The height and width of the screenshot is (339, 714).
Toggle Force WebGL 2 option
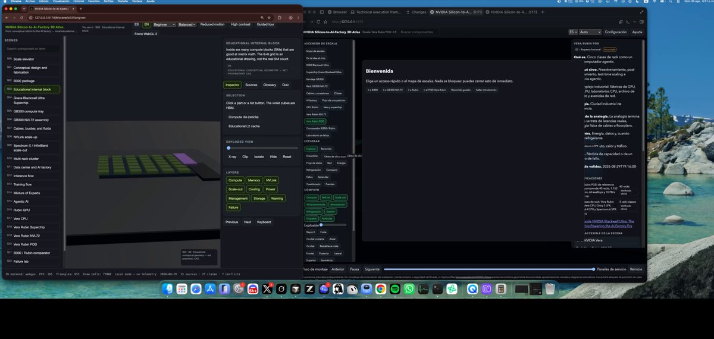point(146,34)
